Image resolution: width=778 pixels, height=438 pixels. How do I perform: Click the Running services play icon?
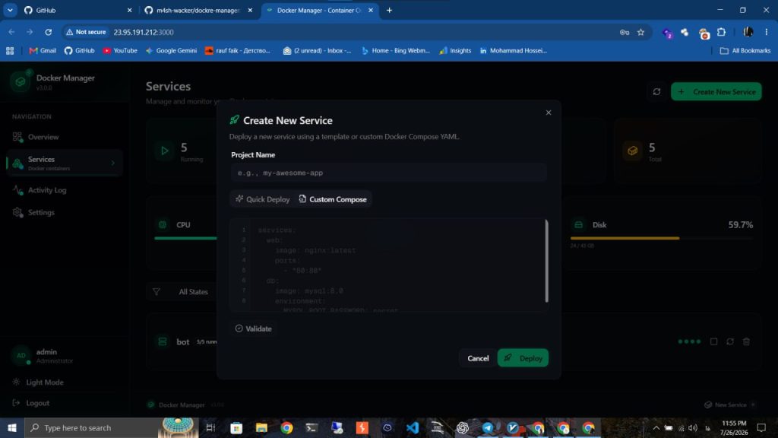click(164, 151)
